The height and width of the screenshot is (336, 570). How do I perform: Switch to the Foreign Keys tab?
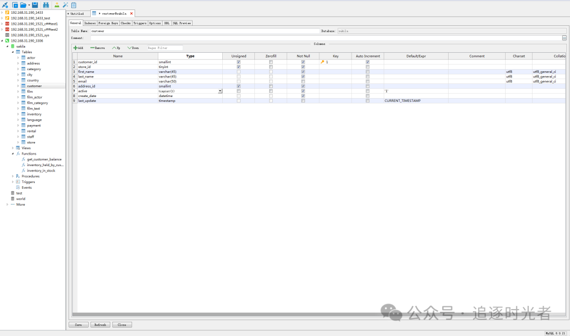point(108,23)
